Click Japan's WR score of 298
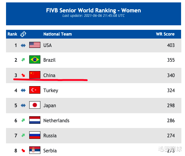This screenshot has width=185, height=156. click(171, 105)
